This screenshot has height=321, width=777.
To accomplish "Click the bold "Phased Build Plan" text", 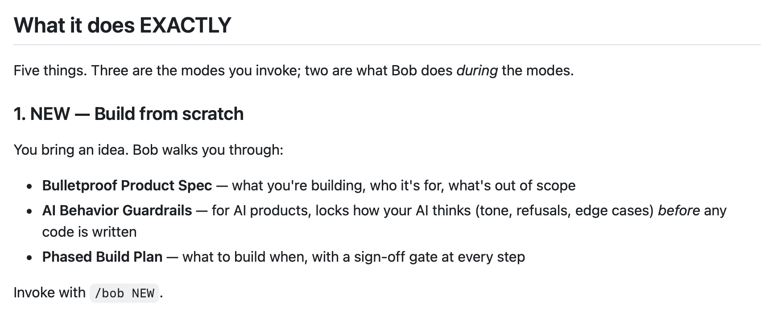I will [102, 257].
